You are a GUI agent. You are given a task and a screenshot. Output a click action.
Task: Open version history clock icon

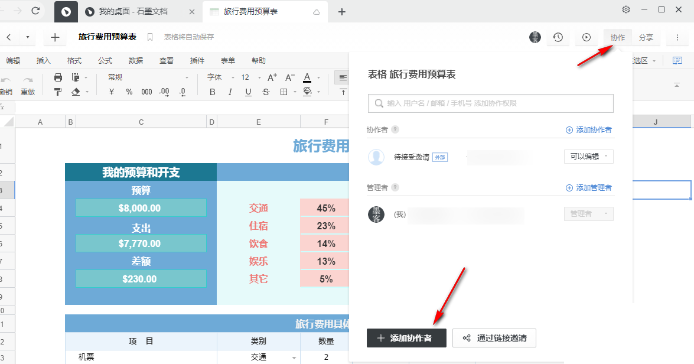(558, 38)
